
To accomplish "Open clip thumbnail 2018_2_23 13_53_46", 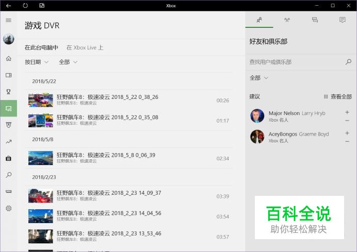I will (41, 237).
